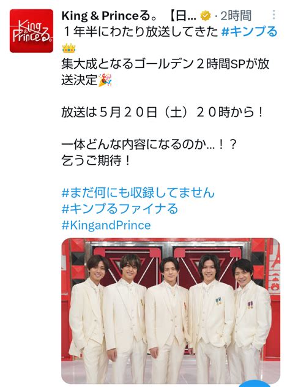Open hashtag #まだ何にも収録してません
Screen dimensions: 290x387
click(x=138, y=192)
